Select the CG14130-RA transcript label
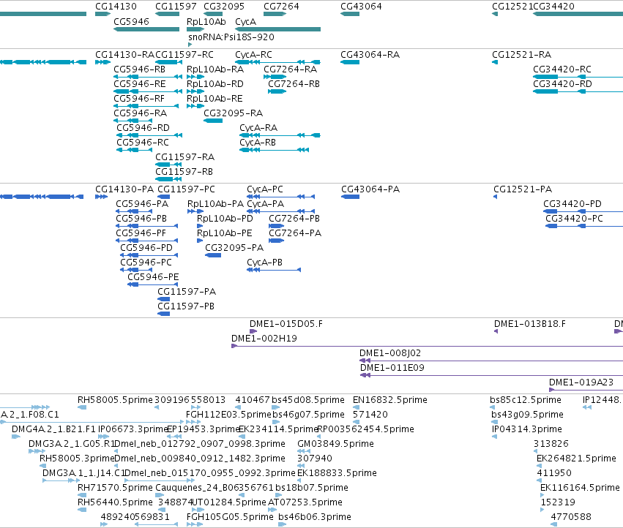The height and width of the screenshot is (528, 623). click(x=124, y=55)
